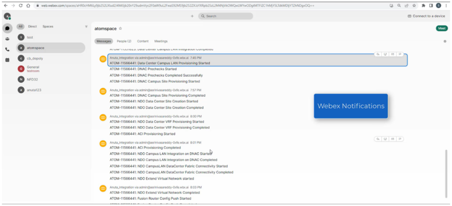View site info via the lock icon

[x=38, y=5]
